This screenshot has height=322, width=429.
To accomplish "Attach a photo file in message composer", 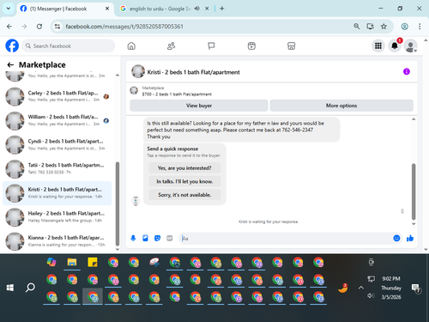I will point(145,238).
